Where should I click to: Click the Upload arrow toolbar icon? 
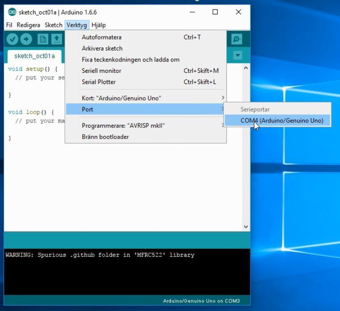[x=26, y=39]
